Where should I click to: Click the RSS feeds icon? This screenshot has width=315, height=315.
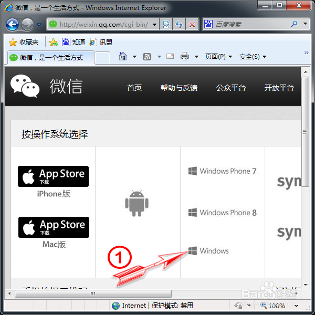147,57
